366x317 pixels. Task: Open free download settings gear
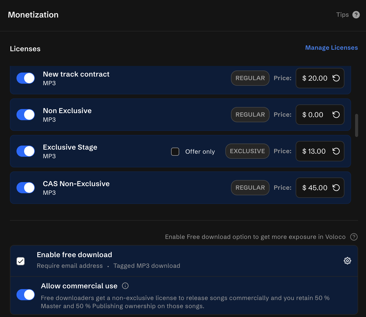347,261
